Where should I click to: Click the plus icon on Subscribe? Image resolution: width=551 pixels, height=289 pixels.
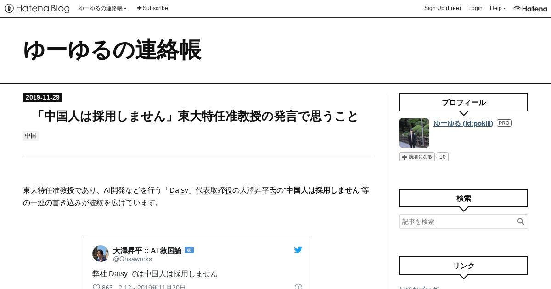(x=140, y=8)
